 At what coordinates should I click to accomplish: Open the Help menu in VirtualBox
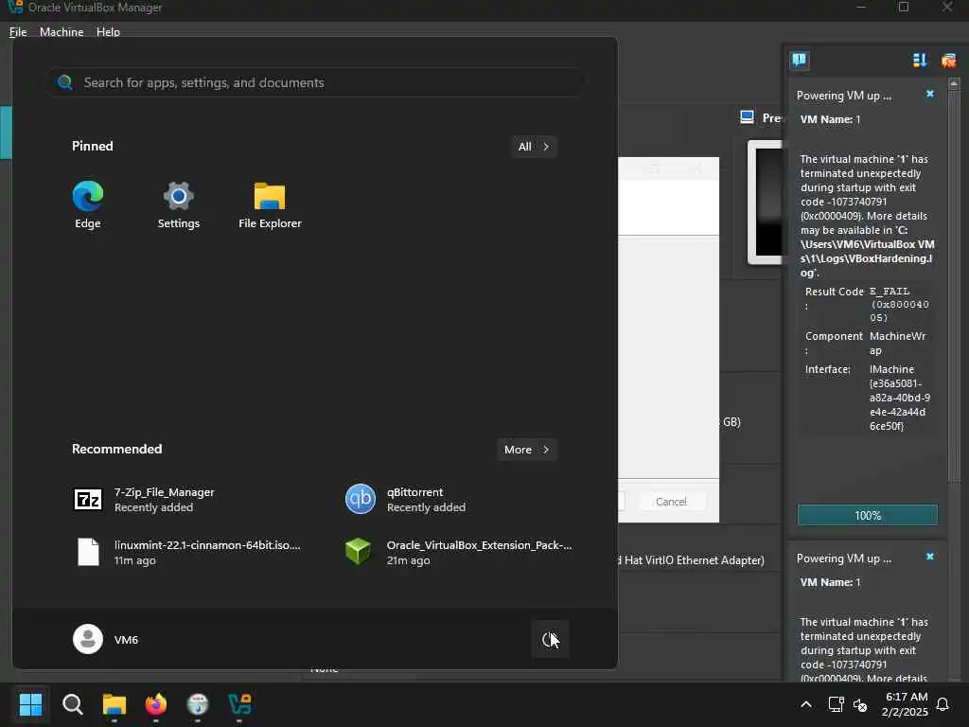(x=108, y=31)
